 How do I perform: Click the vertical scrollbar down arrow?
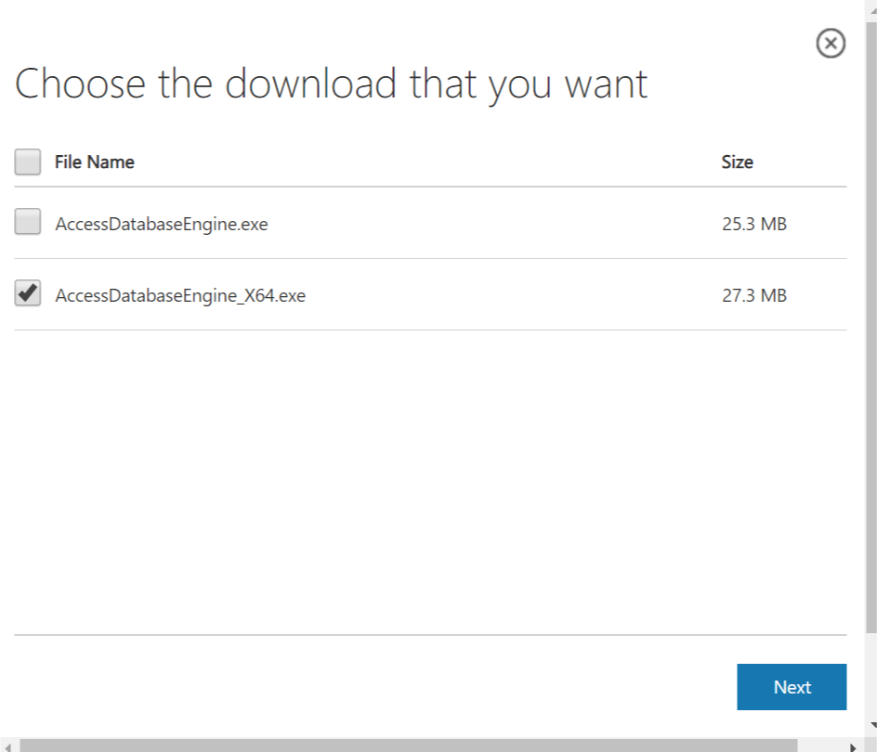tap(872, 725)
